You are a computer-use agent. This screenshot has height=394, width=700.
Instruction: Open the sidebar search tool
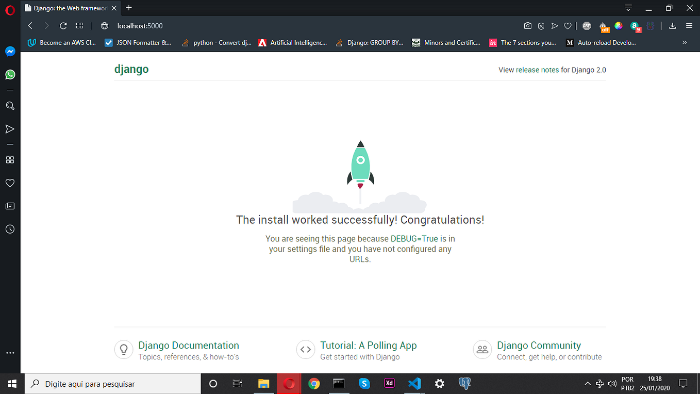point(10,106)
